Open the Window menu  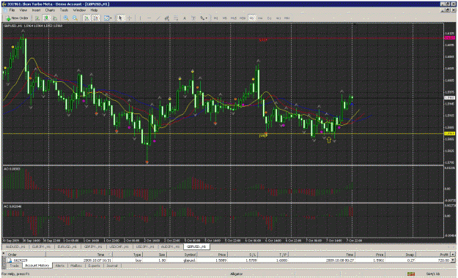pyautogui.click(x=79, y=10)
